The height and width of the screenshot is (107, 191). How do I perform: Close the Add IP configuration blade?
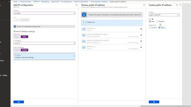point(76,5)
